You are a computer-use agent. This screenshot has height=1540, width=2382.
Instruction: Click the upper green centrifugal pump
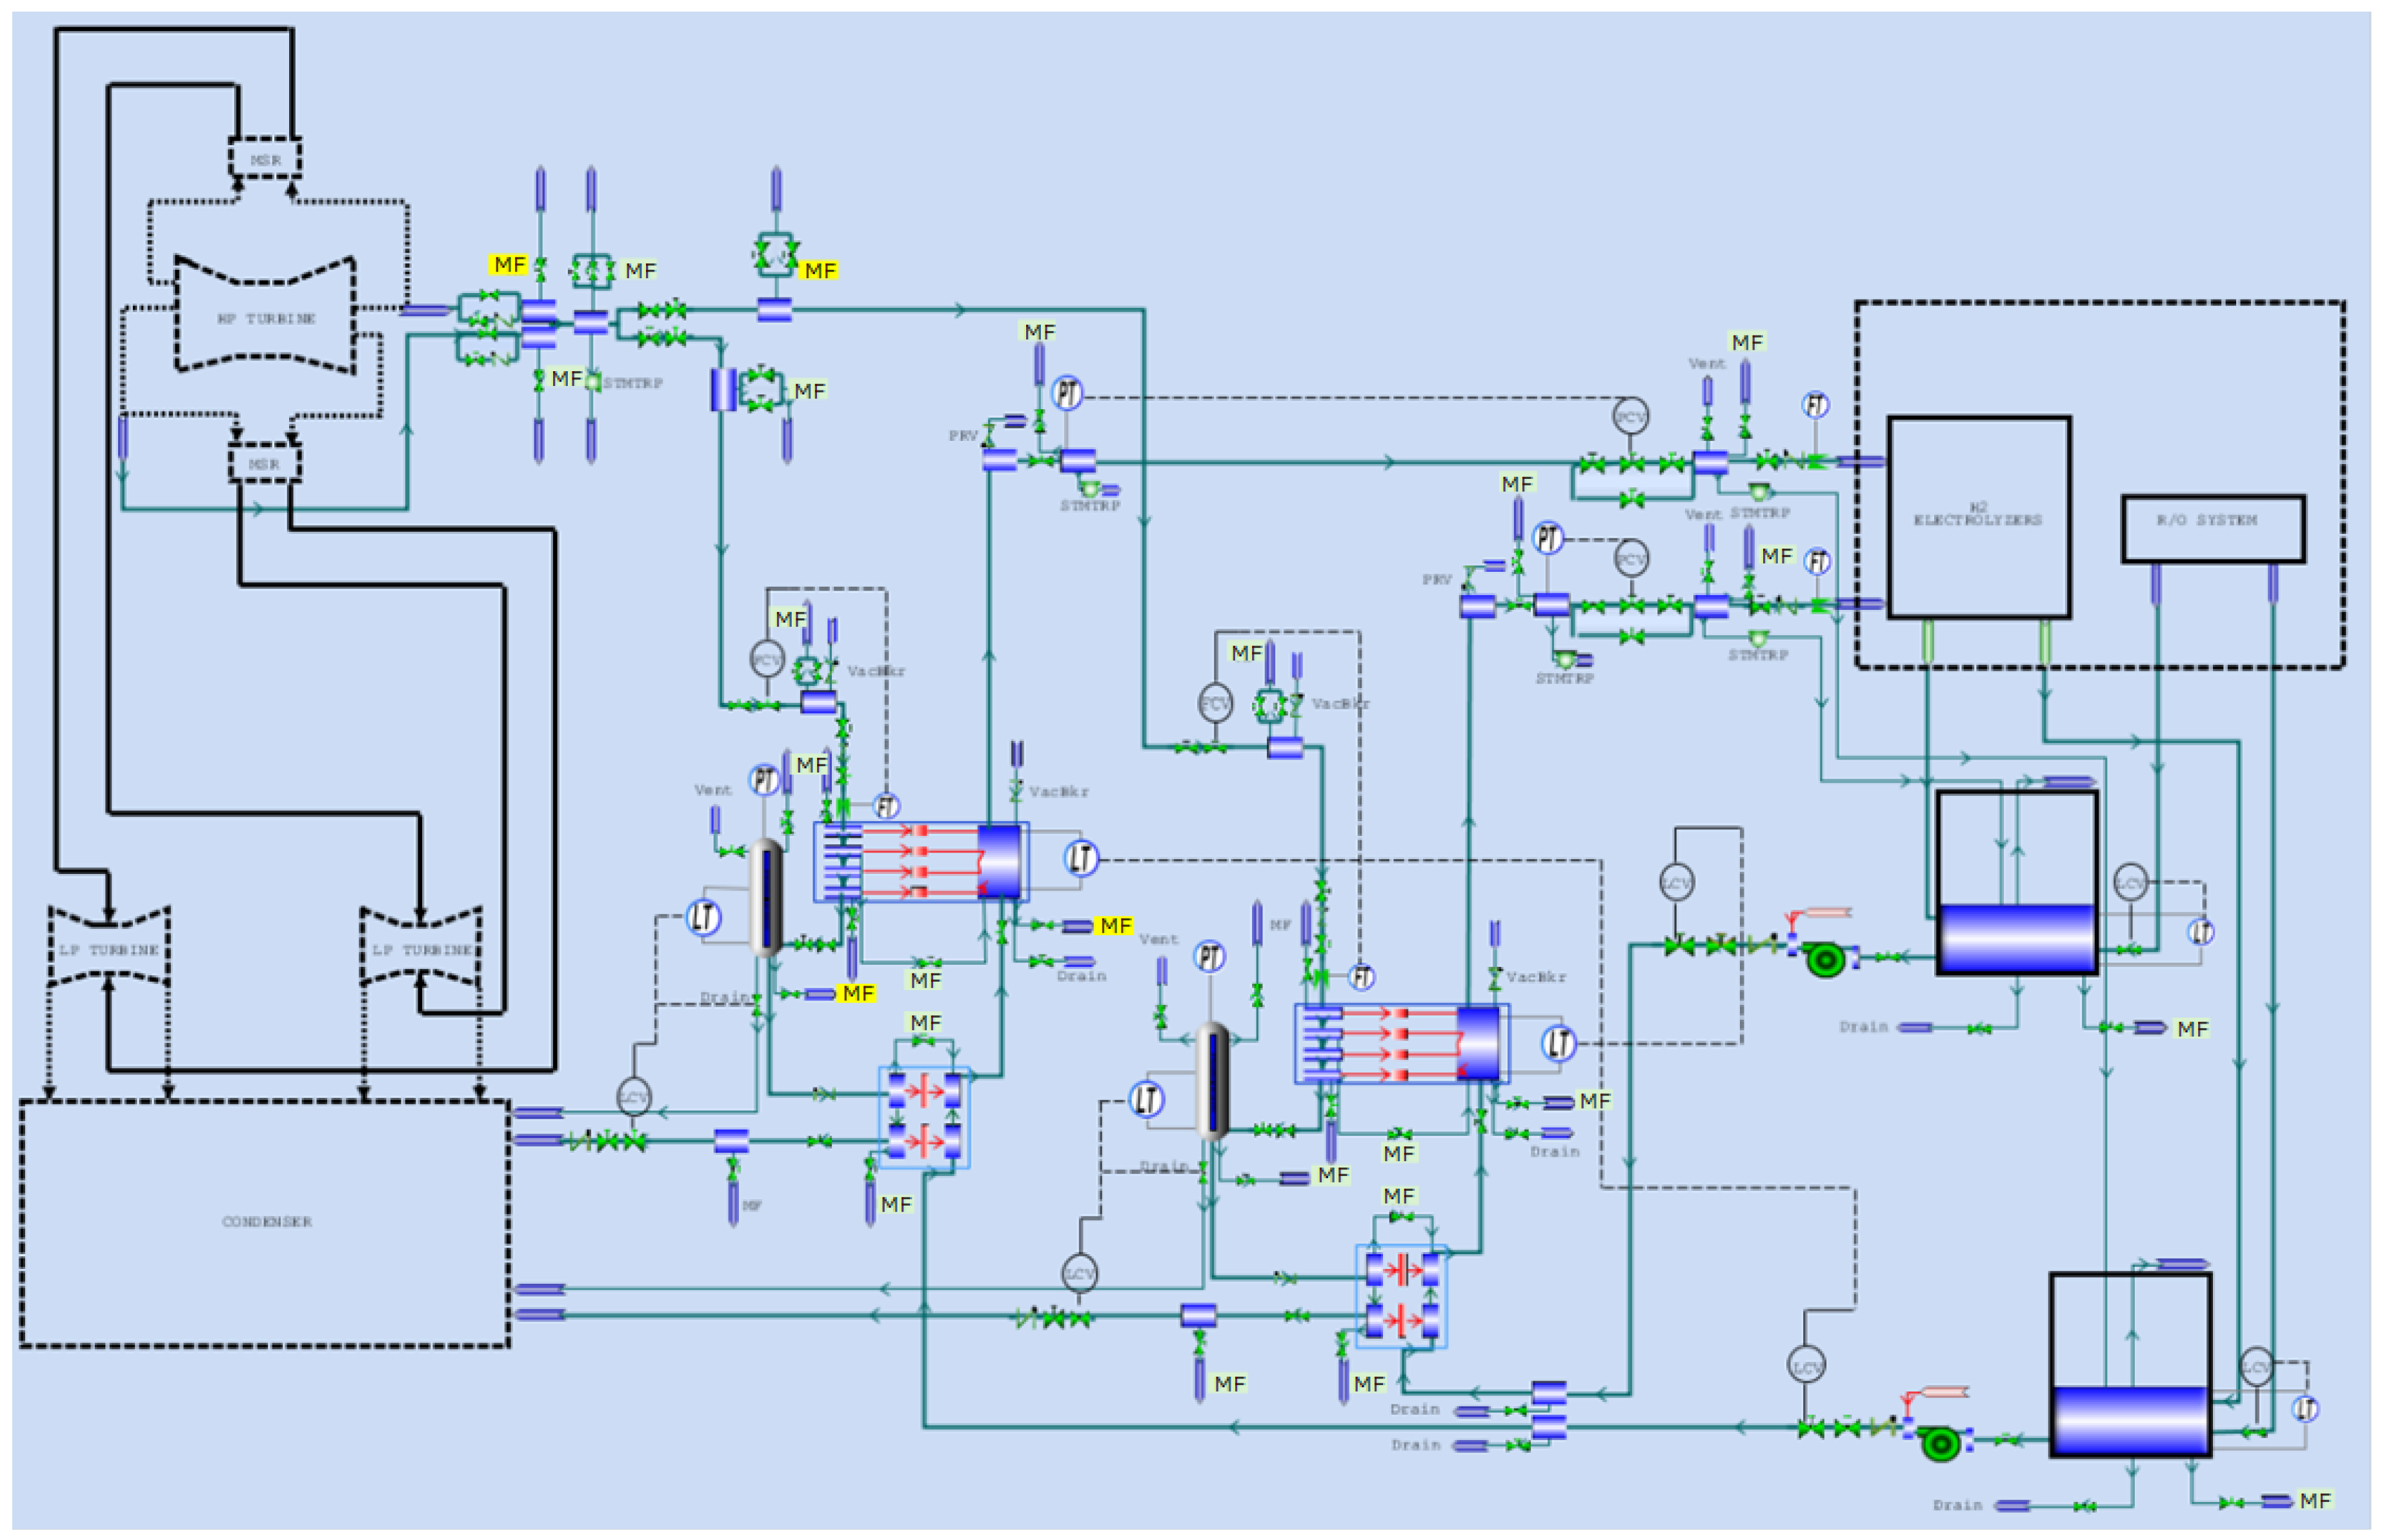point(1825,961)
